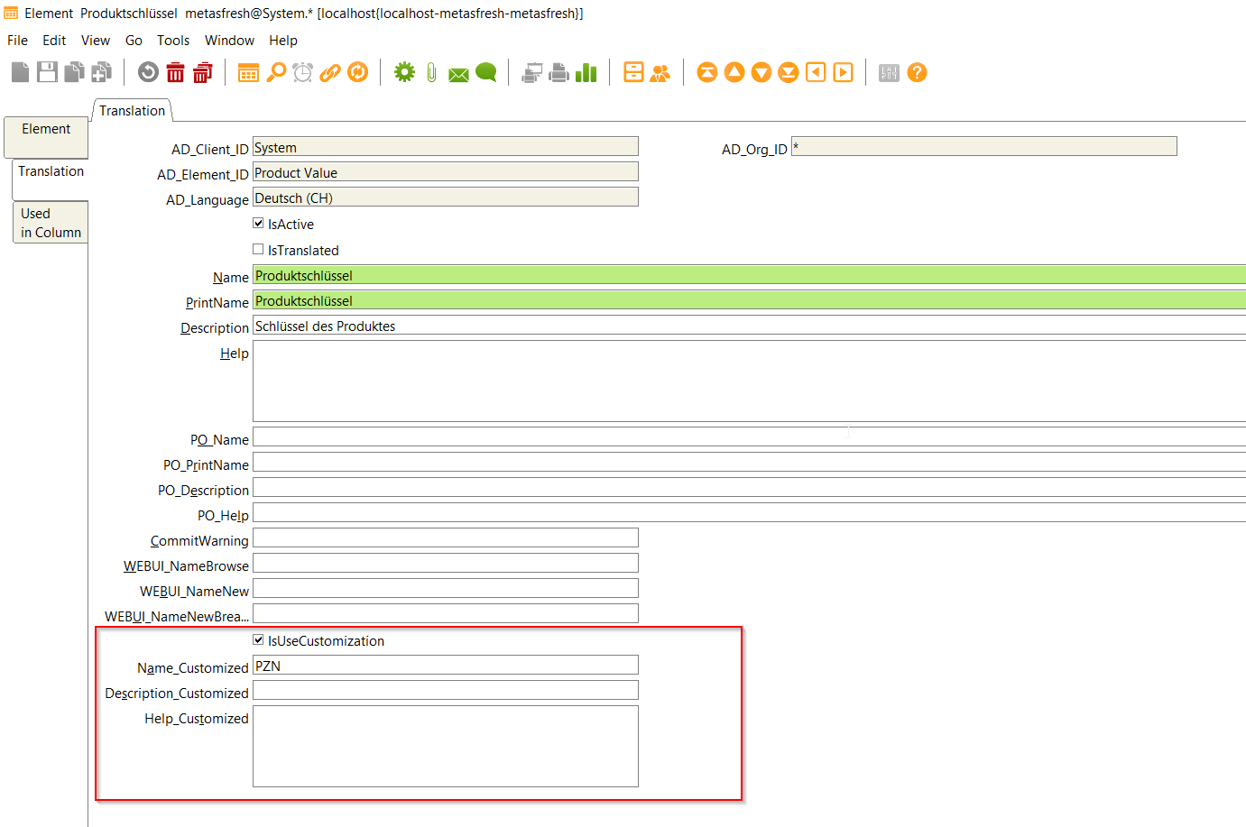Click the green gear process icon

(404, 72)
